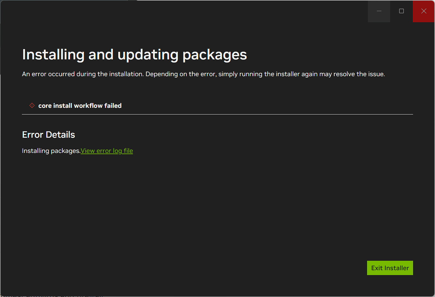The width and height of the screenshot is (435, 297).
Task: Click the word "Details" in the section heading
Action: [60, 135]
